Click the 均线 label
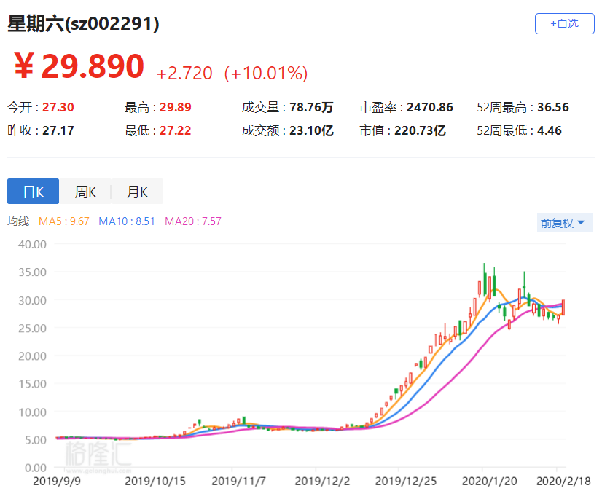Screen dimensions: 602x491 [18, 221]
